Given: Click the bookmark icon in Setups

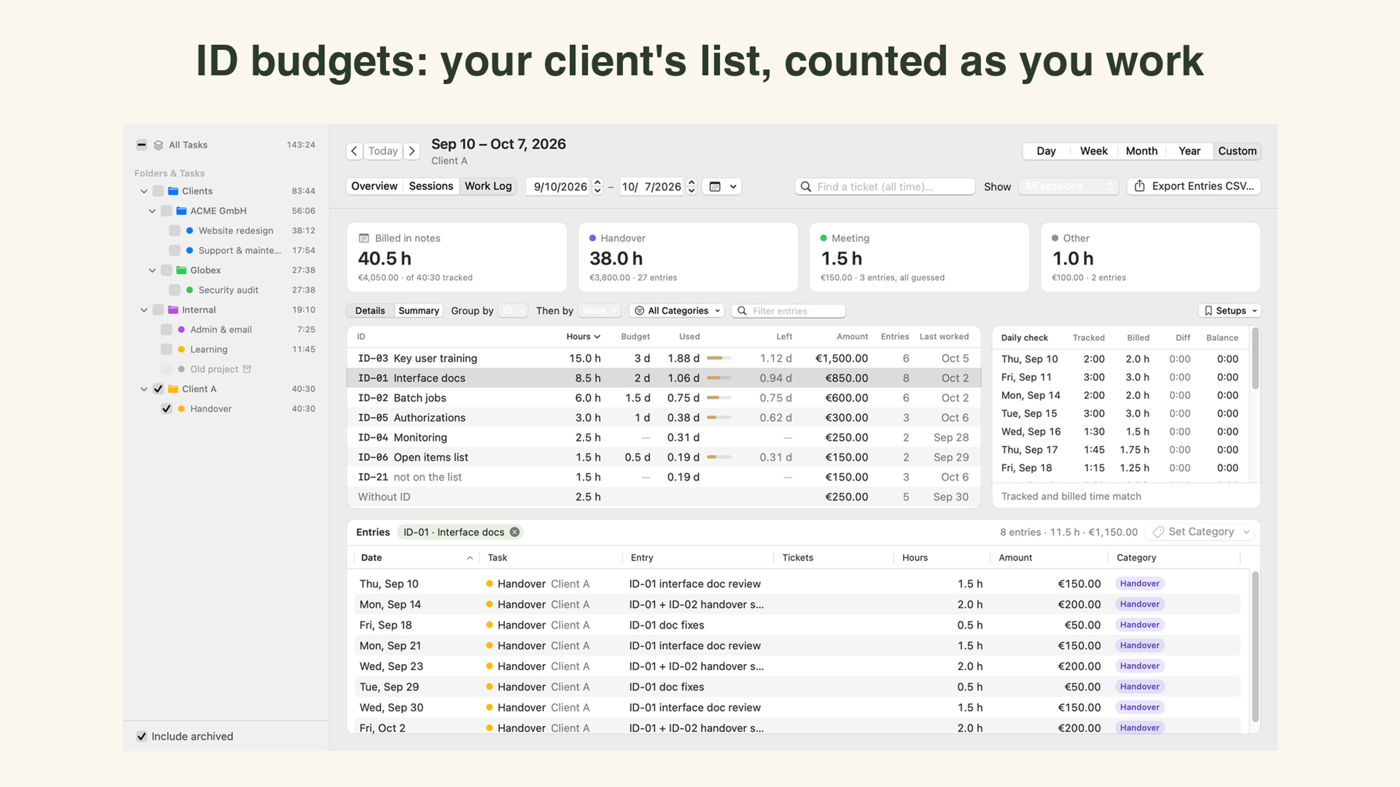Looking at the screenshot, I should click(x=1209, y=310).
